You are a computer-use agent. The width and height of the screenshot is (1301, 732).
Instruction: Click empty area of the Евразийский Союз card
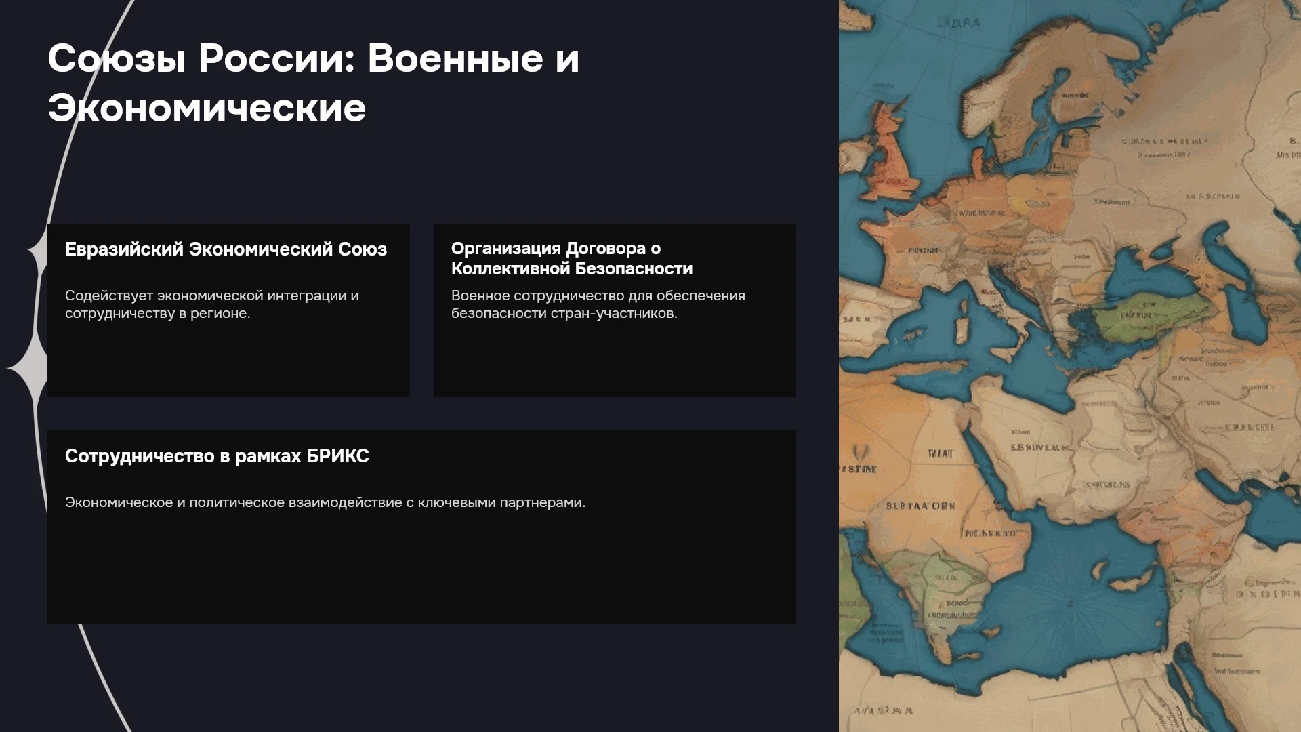point(228,359)
